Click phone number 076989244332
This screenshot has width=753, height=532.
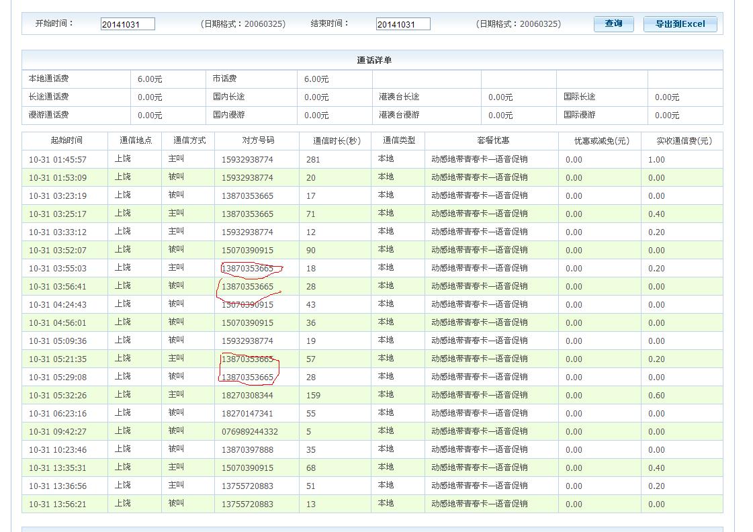tap(249, 432)
